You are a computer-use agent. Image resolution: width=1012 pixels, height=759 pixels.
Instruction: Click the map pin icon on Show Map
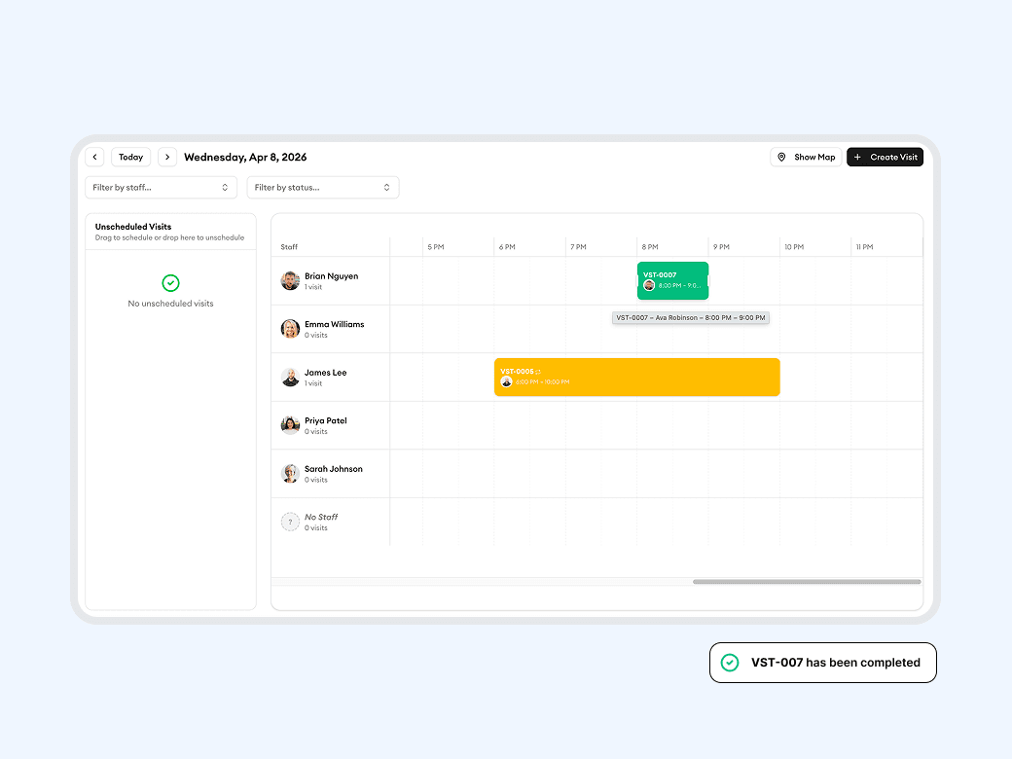point(782,157)
